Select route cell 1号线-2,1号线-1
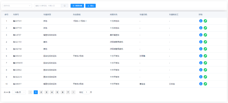The width and height of the screenshot is (228, 103). point(80,21)
